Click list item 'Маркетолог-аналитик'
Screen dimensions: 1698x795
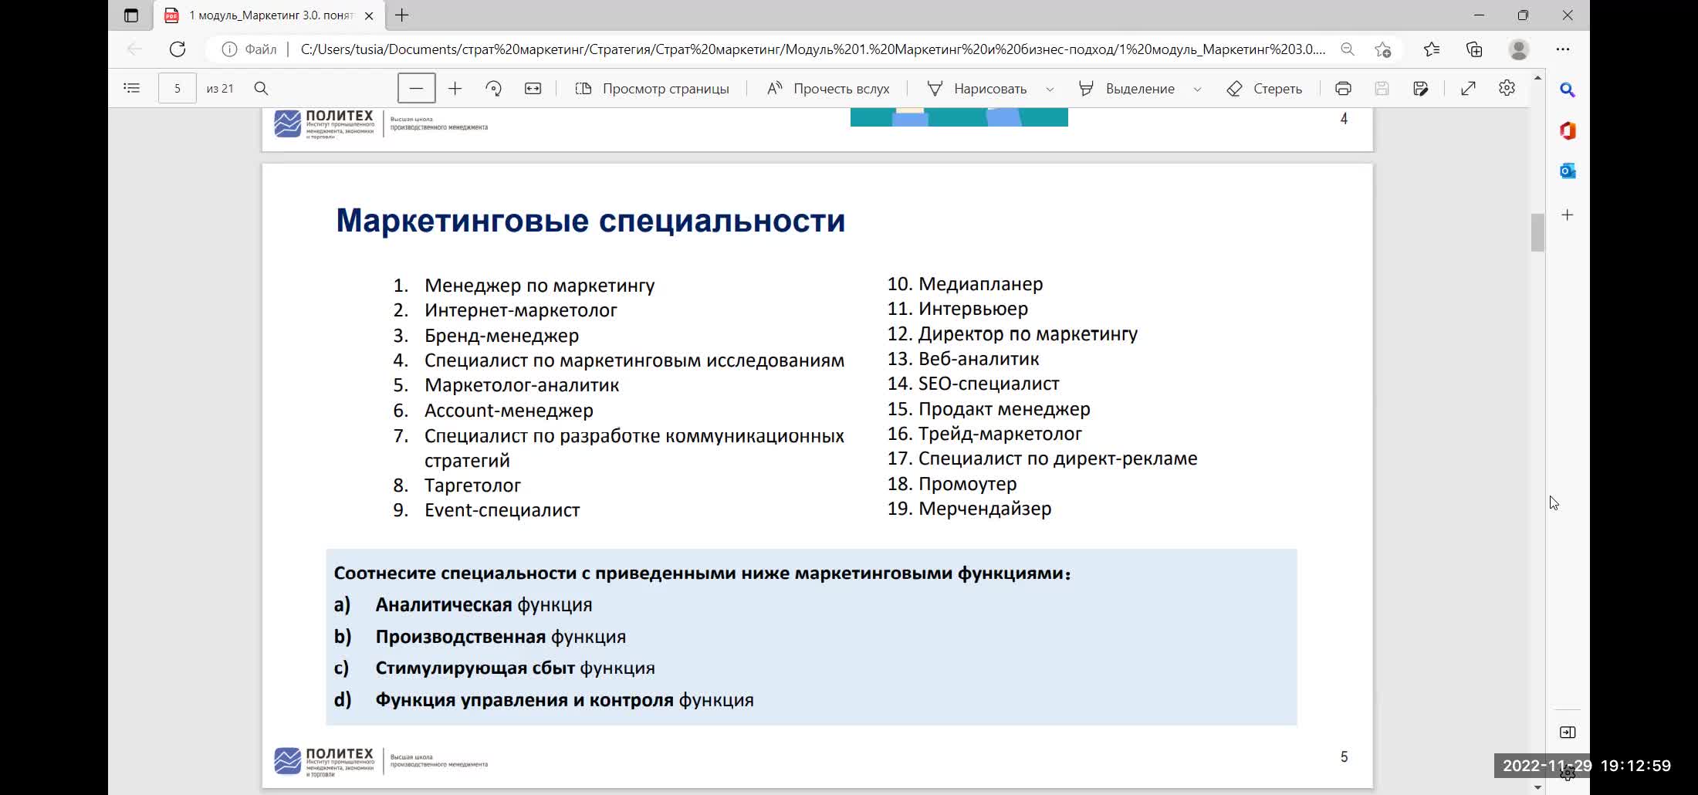pos(522,385)
